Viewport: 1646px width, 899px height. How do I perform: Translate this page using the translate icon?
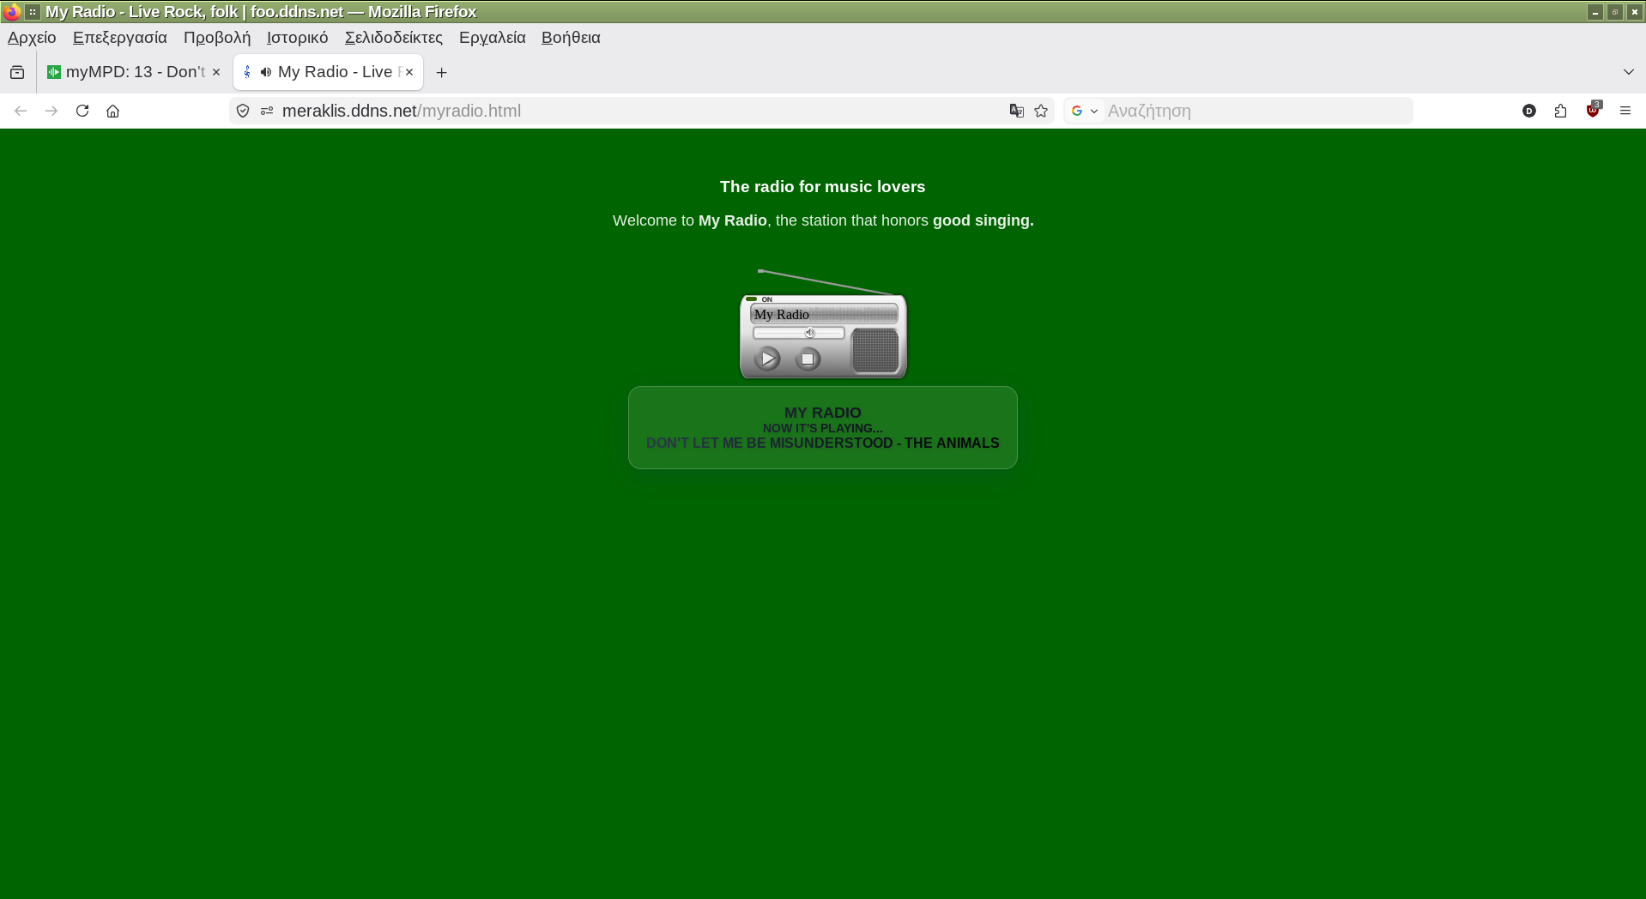tap(1016, 111)
